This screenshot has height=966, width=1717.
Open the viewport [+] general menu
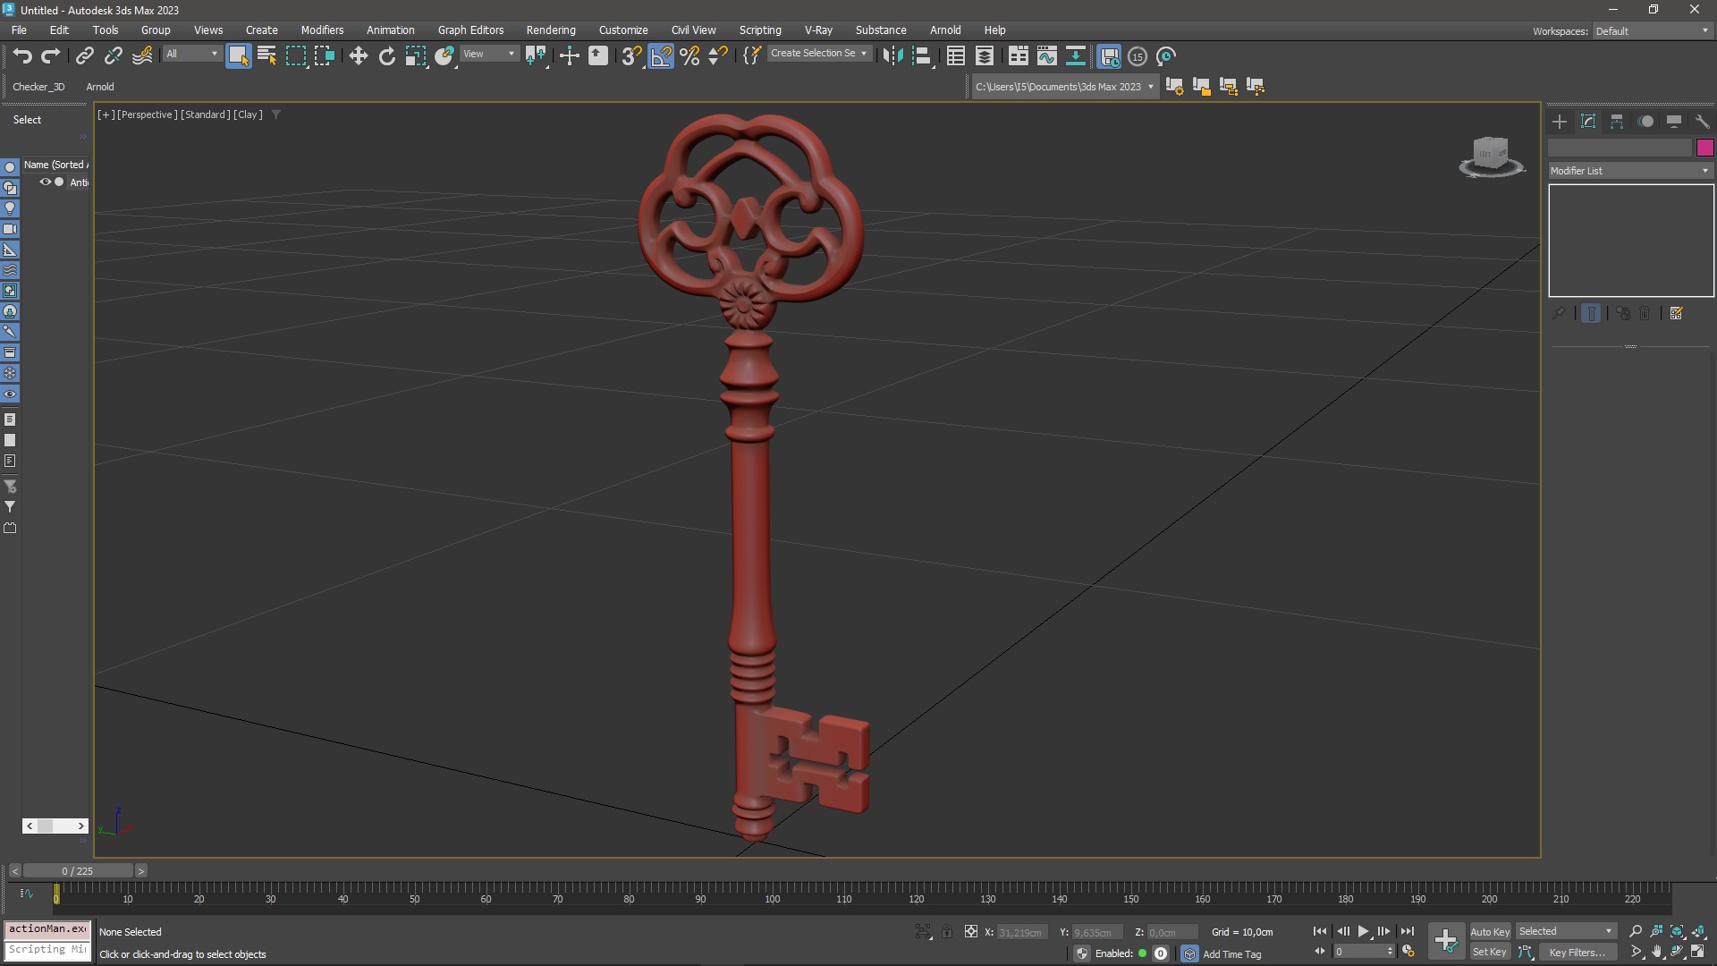106,114
